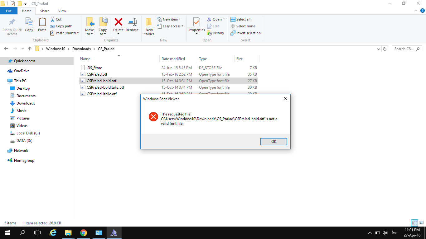This screenshot has width=426, height=239.
Task: Click the Up one level arrow
Action: coord(30,49)
